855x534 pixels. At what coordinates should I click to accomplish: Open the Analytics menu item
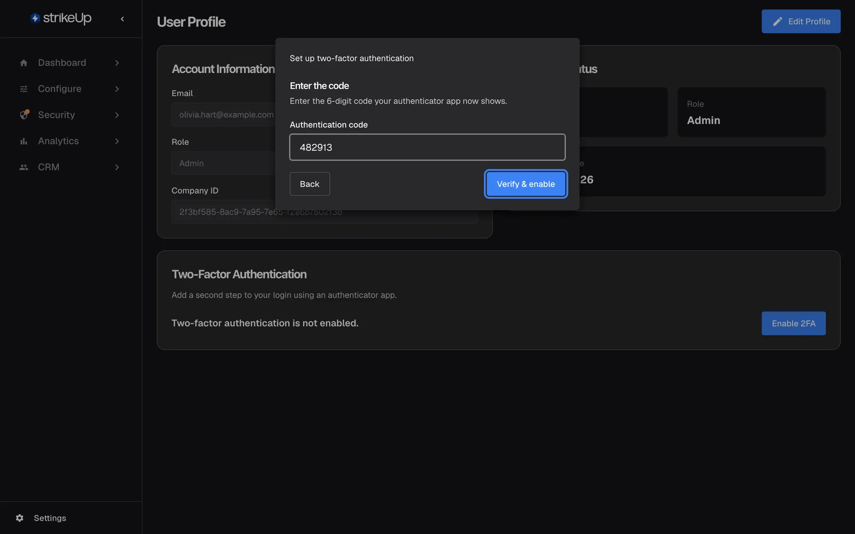tap(70, 141)
